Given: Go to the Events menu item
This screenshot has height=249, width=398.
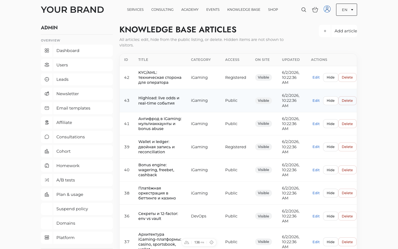Looking at the screenshot, I should [x=213, y=10].
